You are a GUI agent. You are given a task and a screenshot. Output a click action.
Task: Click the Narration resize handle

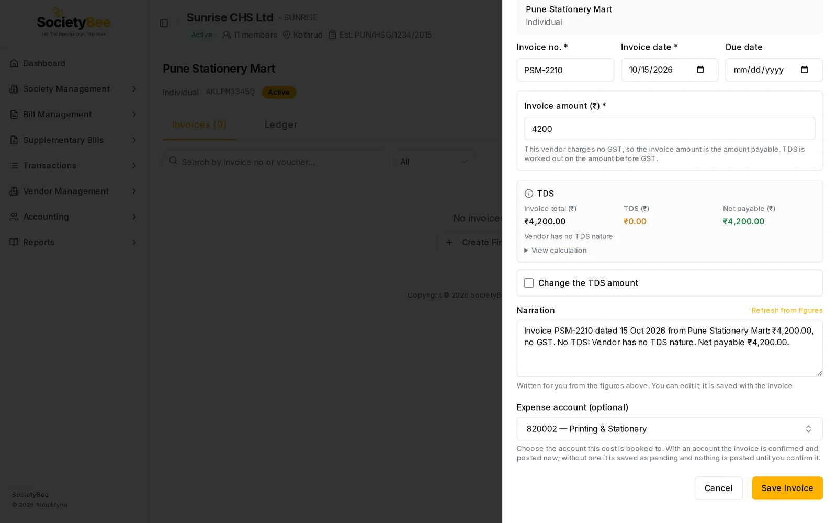tap(819, 372)
